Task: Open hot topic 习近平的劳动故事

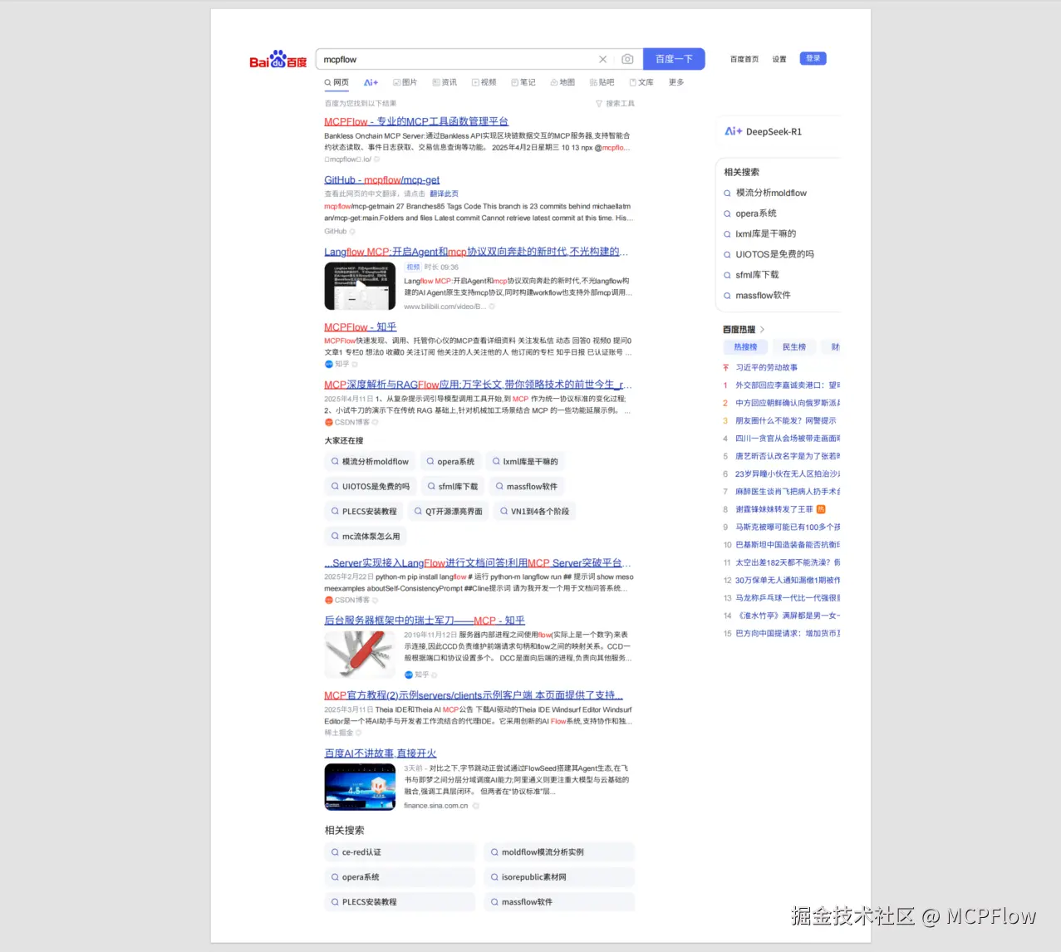Action: click(x=766, y=367)
